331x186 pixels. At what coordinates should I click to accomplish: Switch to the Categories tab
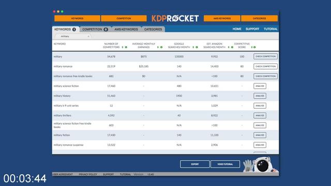pyautogui.click(x=153, y=29)
